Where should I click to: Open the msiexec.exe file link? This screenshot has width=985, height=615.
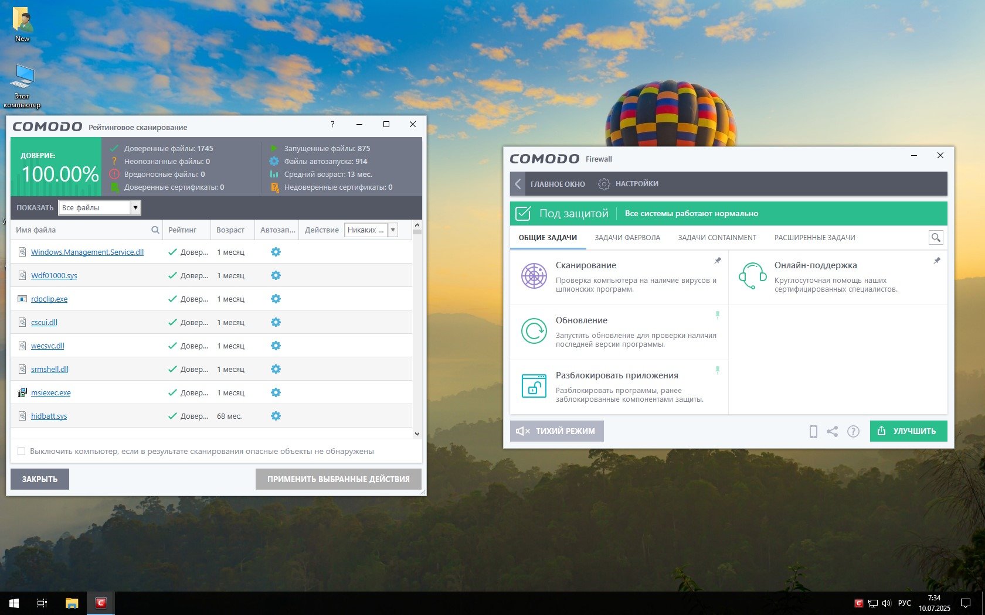50,393
